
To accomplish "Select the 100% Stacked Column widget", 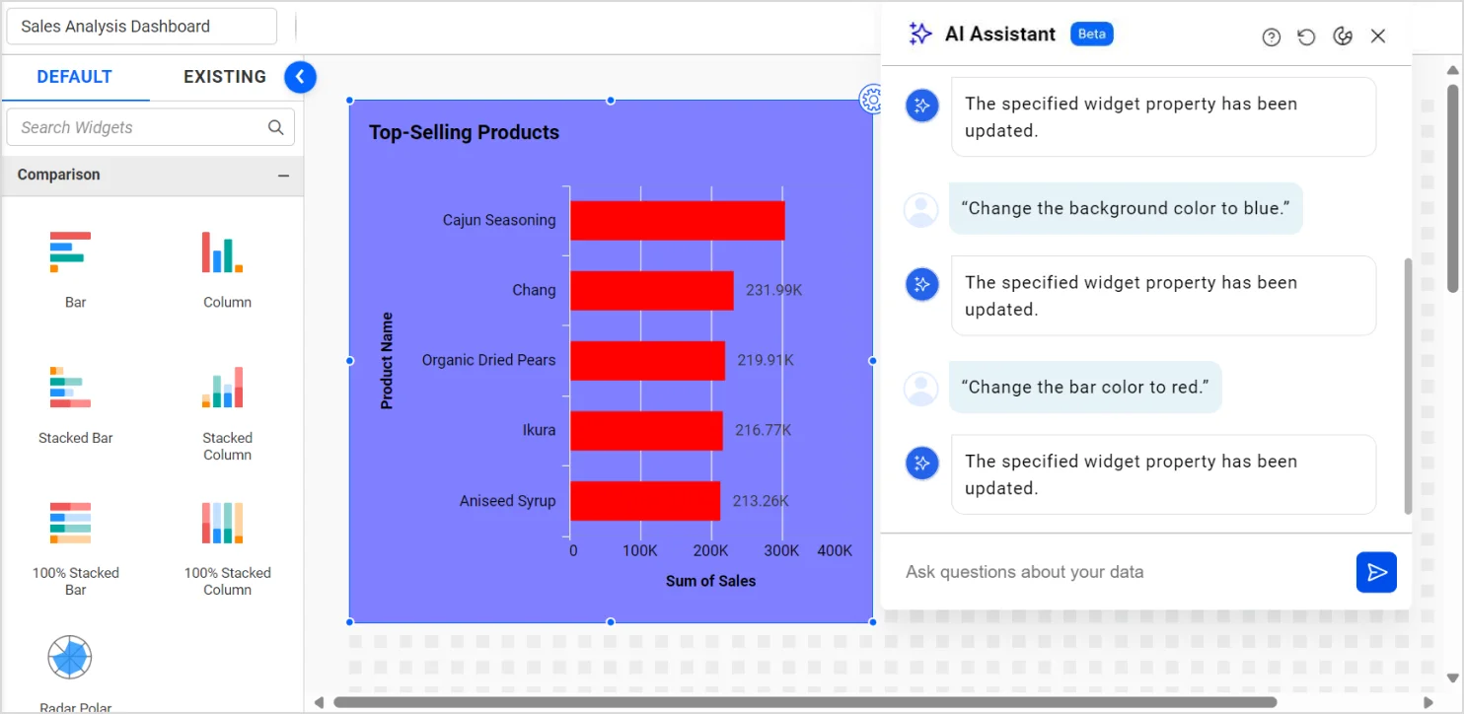I will 222,523.
